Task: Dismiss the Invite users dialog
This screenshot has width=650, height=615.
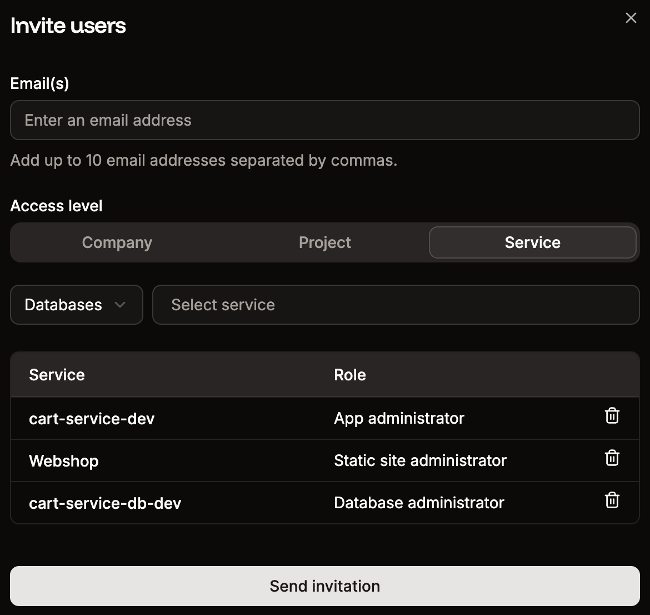Action: pos(631,17)
